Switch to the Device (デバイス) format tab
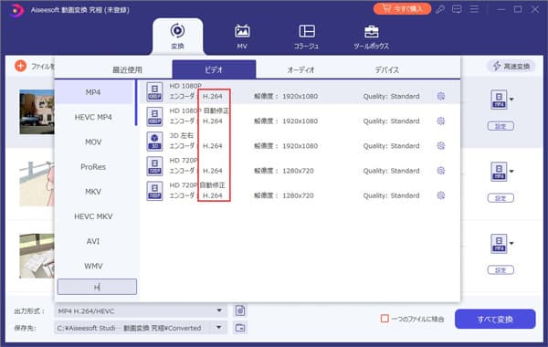The height and width of the screenshot is (347, 548). (x=387, y=70)
